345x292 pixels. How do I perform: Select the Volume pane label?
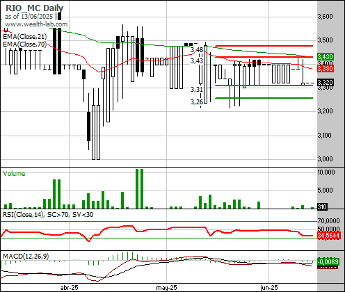click(14, 174)
